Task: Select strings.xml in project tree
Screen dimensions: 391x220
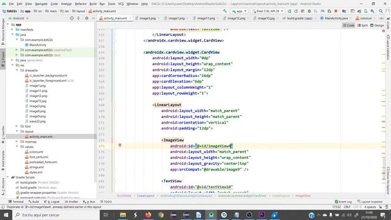Action: coord(37,167)
